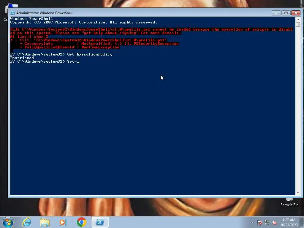The height and width of the screenshot is (228, 304).
Task: Click the muted volume tray icon
Action: 274,222
